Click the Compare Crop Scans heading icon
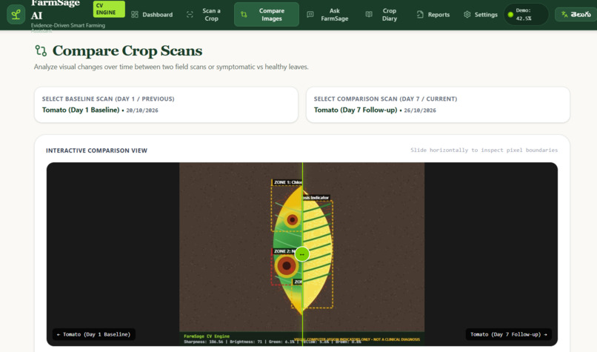Screen dimensions: 597x352 [x=41, y=50]
